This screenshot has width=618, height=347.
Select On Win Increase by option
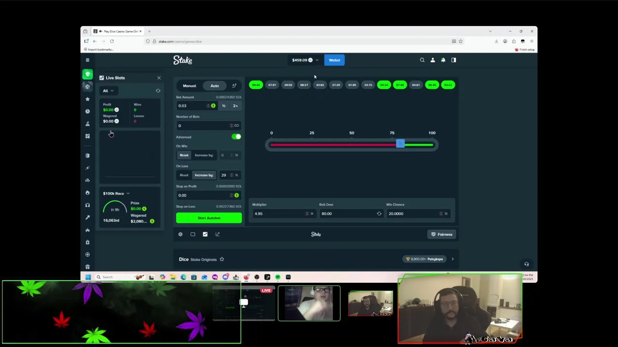204,155
